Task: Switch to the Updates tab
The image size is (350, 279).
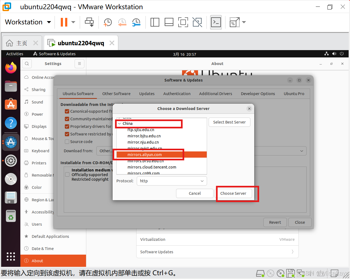Action: click(147, 94)
